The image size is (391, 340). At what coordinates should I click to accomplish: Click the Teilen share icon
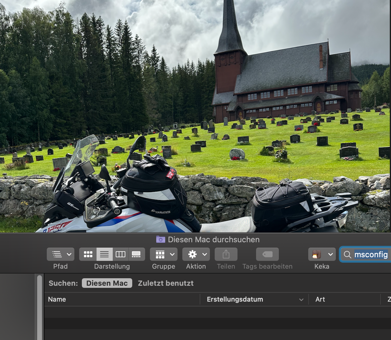[226, 255]
